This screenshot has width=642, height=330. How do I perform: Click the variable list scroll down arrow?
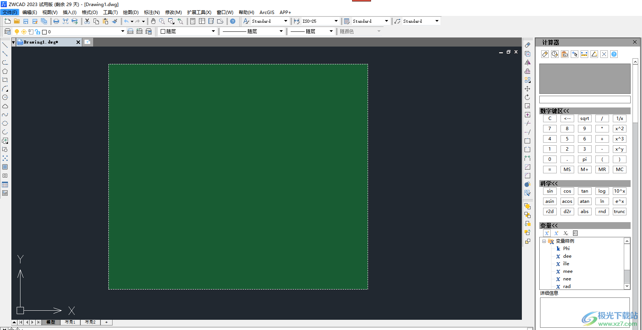[x=627, y=286]
